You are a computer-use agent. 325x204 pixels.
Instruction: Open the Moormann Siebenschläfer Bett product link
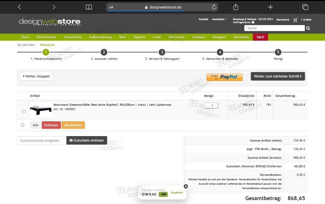pyautogui.click(x=112, y=105)
